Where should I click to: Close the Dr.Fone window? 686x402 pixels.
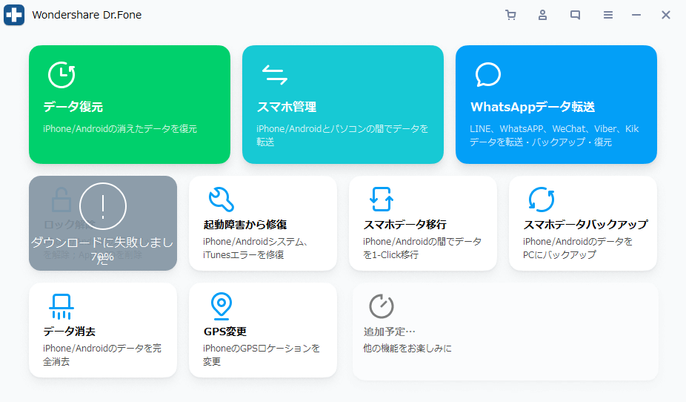pos(666,15)
